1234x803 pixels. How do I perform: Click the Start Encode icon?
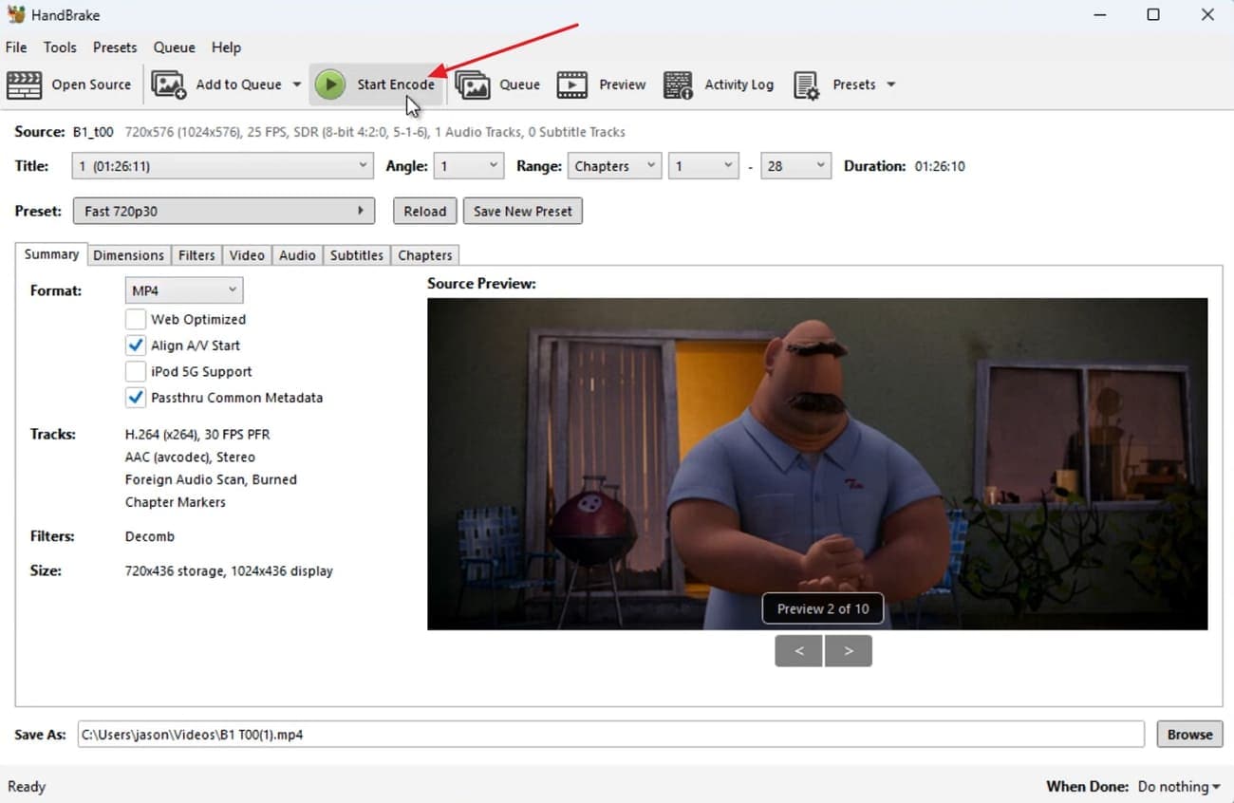(x=330, y=84)
